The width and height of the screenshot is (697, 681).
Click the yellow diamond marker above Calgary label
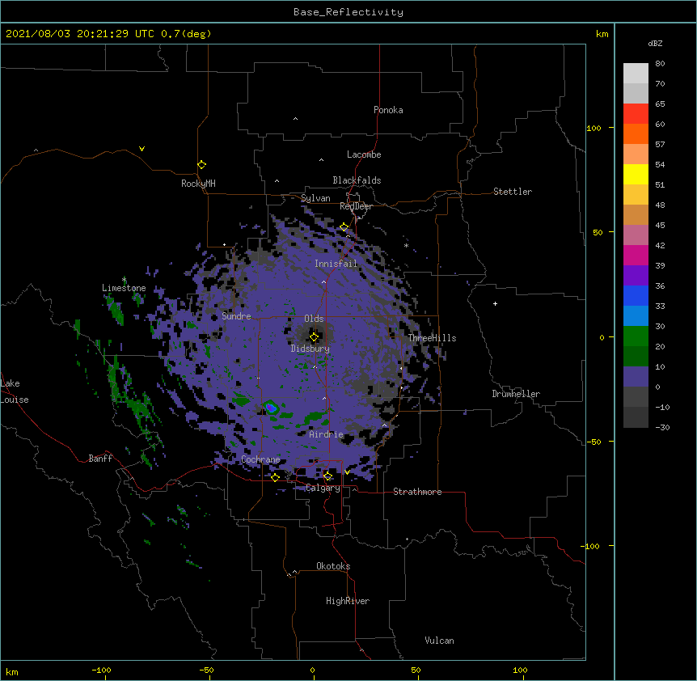327,476
